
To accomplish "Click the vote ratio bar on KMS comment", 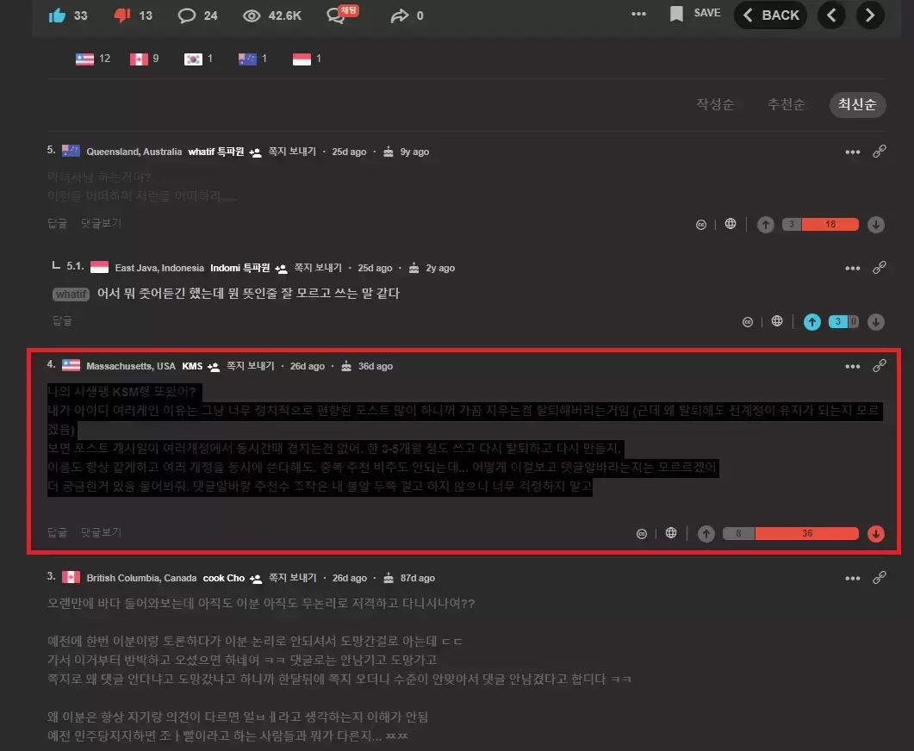I will point(790,533).
